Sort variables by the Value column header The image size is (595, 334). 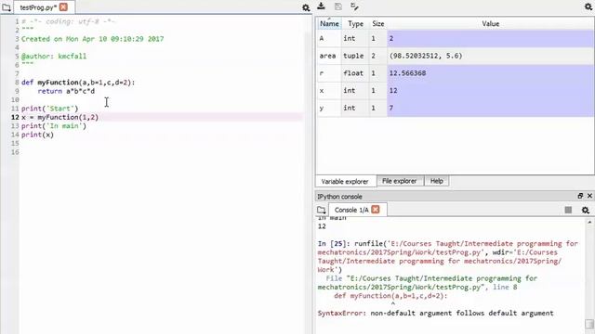pos(490,23)
